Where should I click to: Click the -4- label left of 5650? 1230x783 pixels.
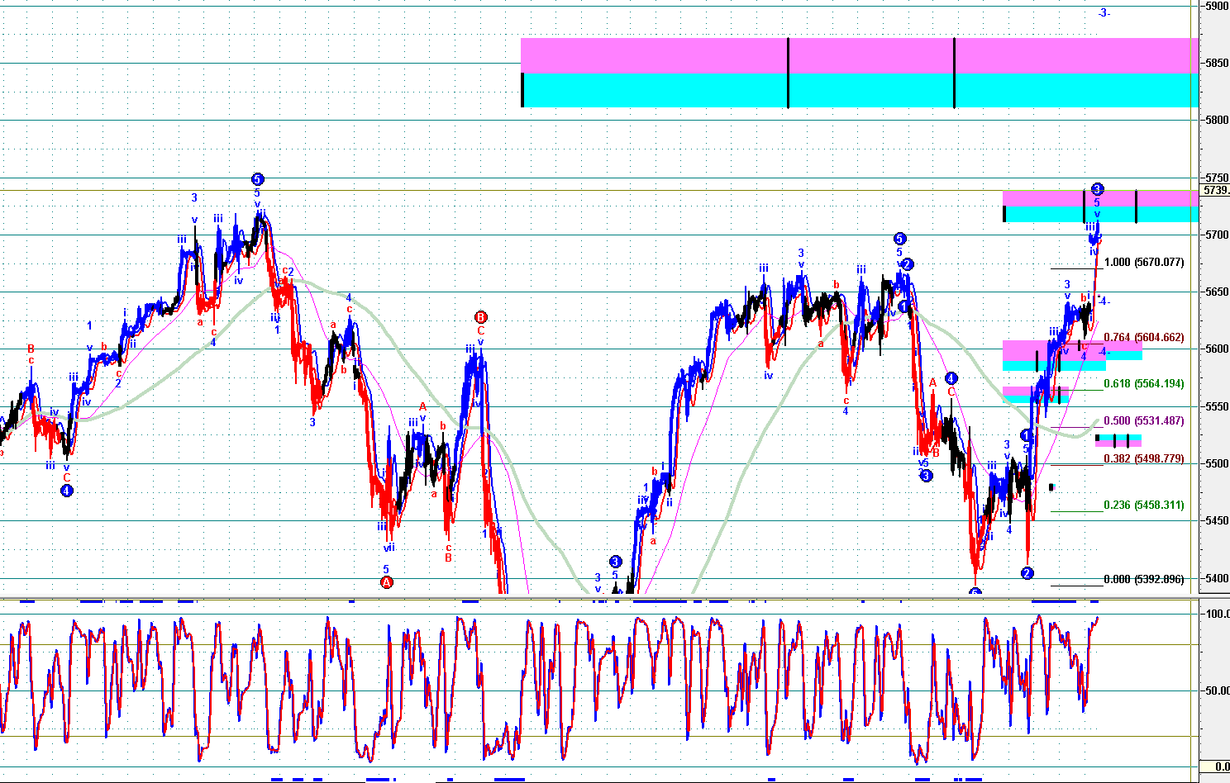click(1104, 301)
